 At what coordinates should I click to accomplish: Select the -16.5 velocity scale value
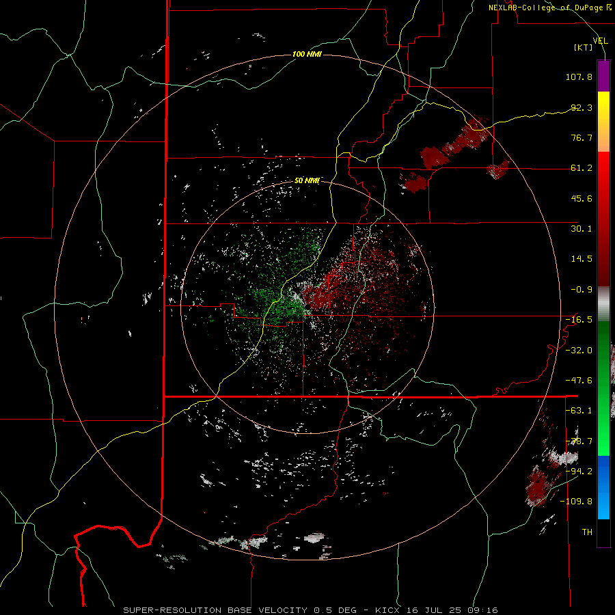point(579,320)
